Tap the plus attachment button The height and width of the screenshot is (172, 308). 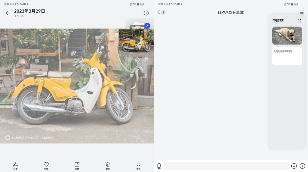pos(302,166)
